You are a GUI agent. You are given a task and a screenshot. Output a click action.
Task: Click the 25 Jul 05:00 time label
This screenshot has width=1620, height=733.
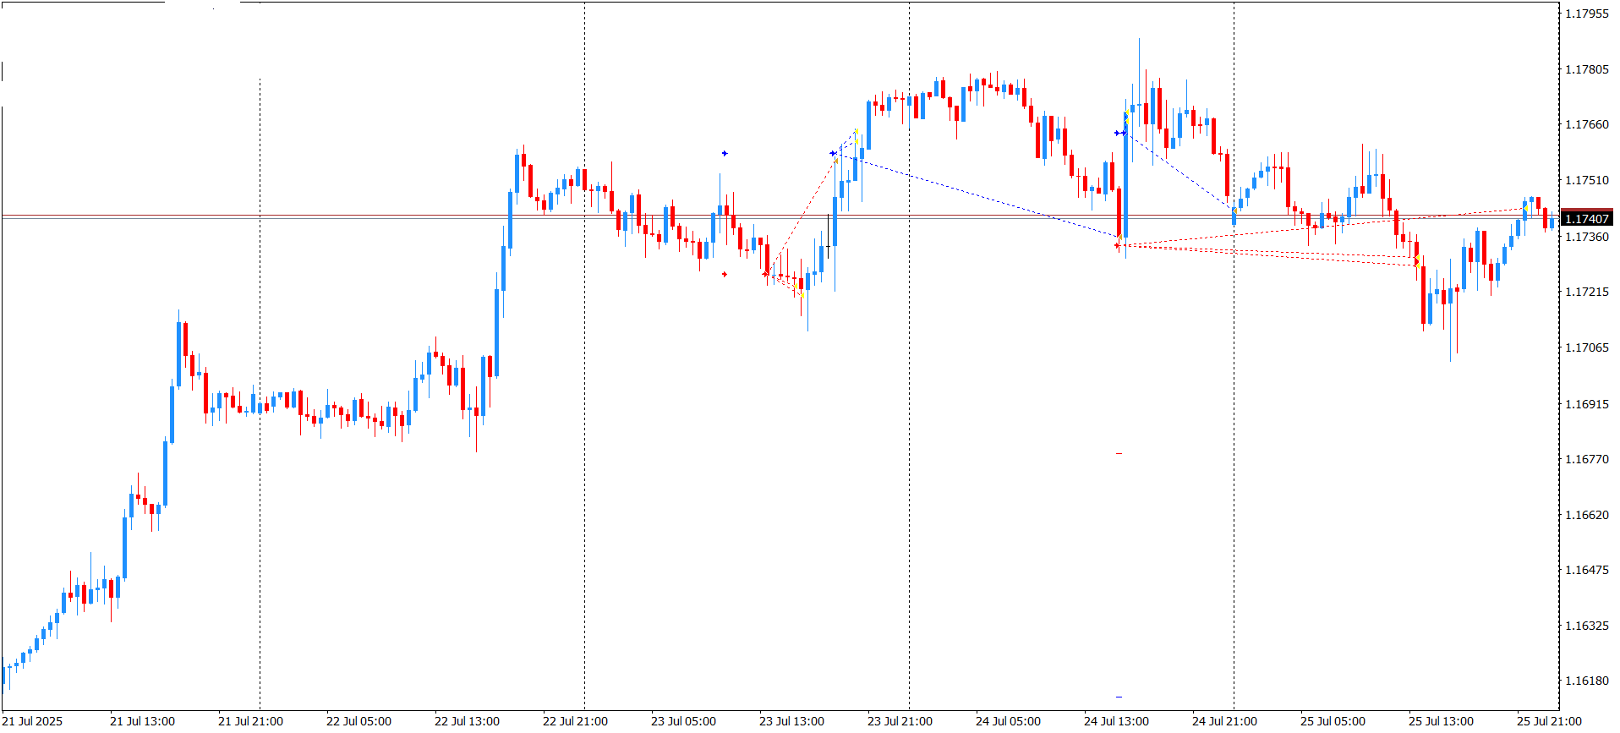(x=1333, y=721)
